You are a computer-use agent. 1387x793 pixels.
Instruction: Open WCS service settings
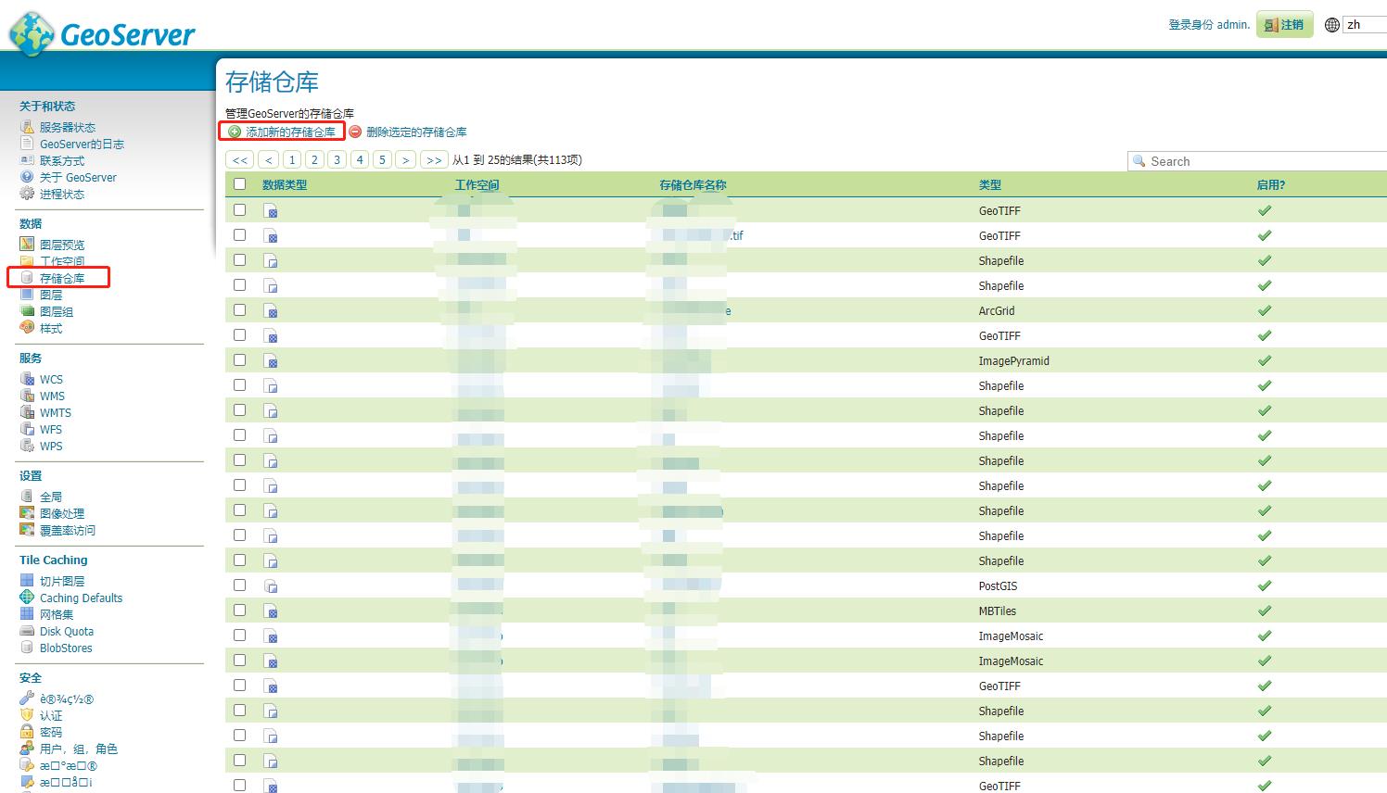point(51,380)
